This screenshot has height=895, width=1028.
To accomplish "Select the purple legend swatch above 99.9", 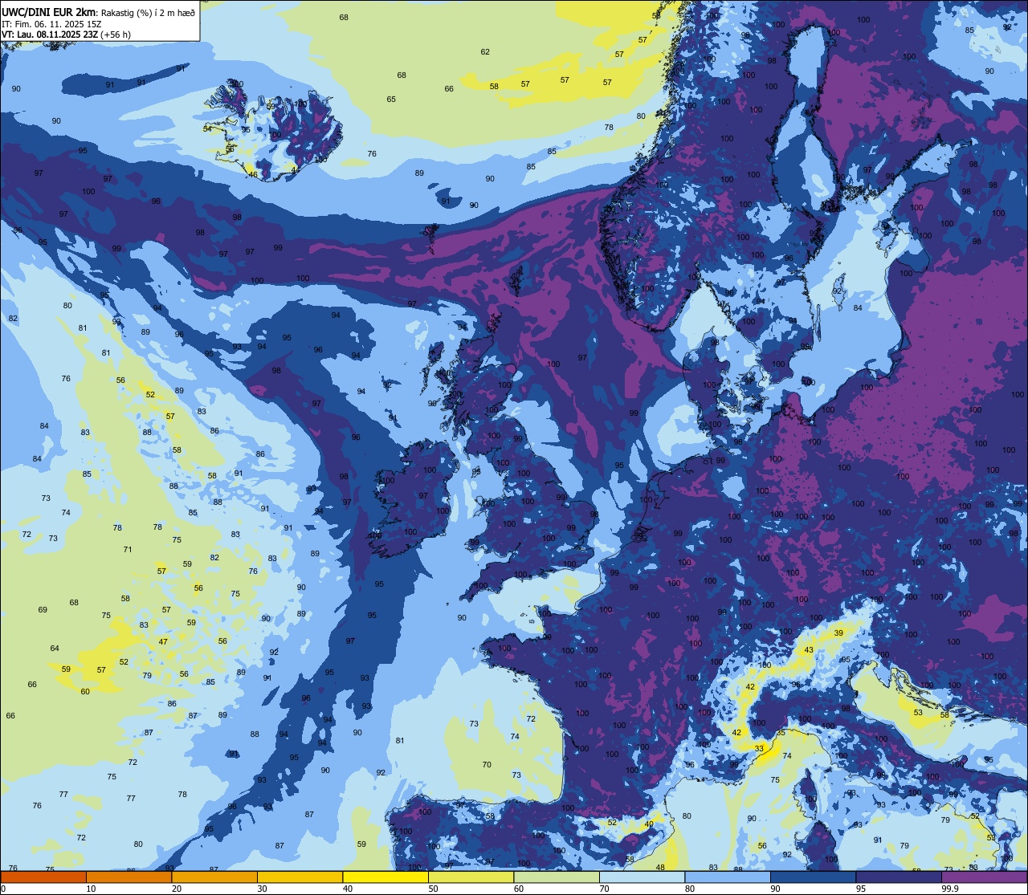I will (984, 877).
